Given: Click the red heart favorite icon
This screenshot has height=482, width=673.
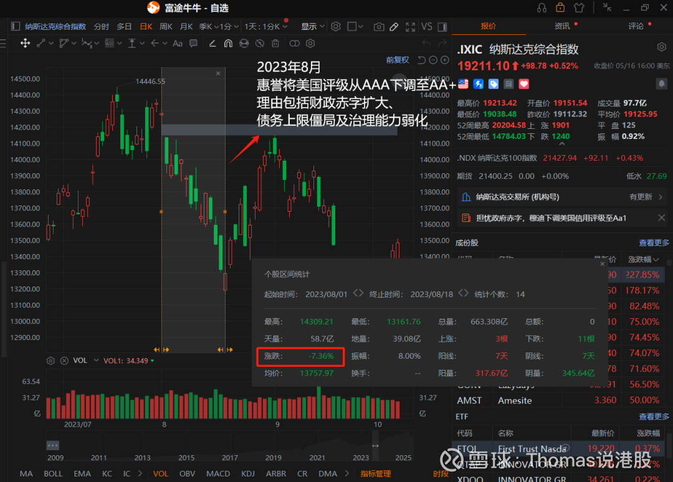Looking at the screenshot, I should coord(523,84).
